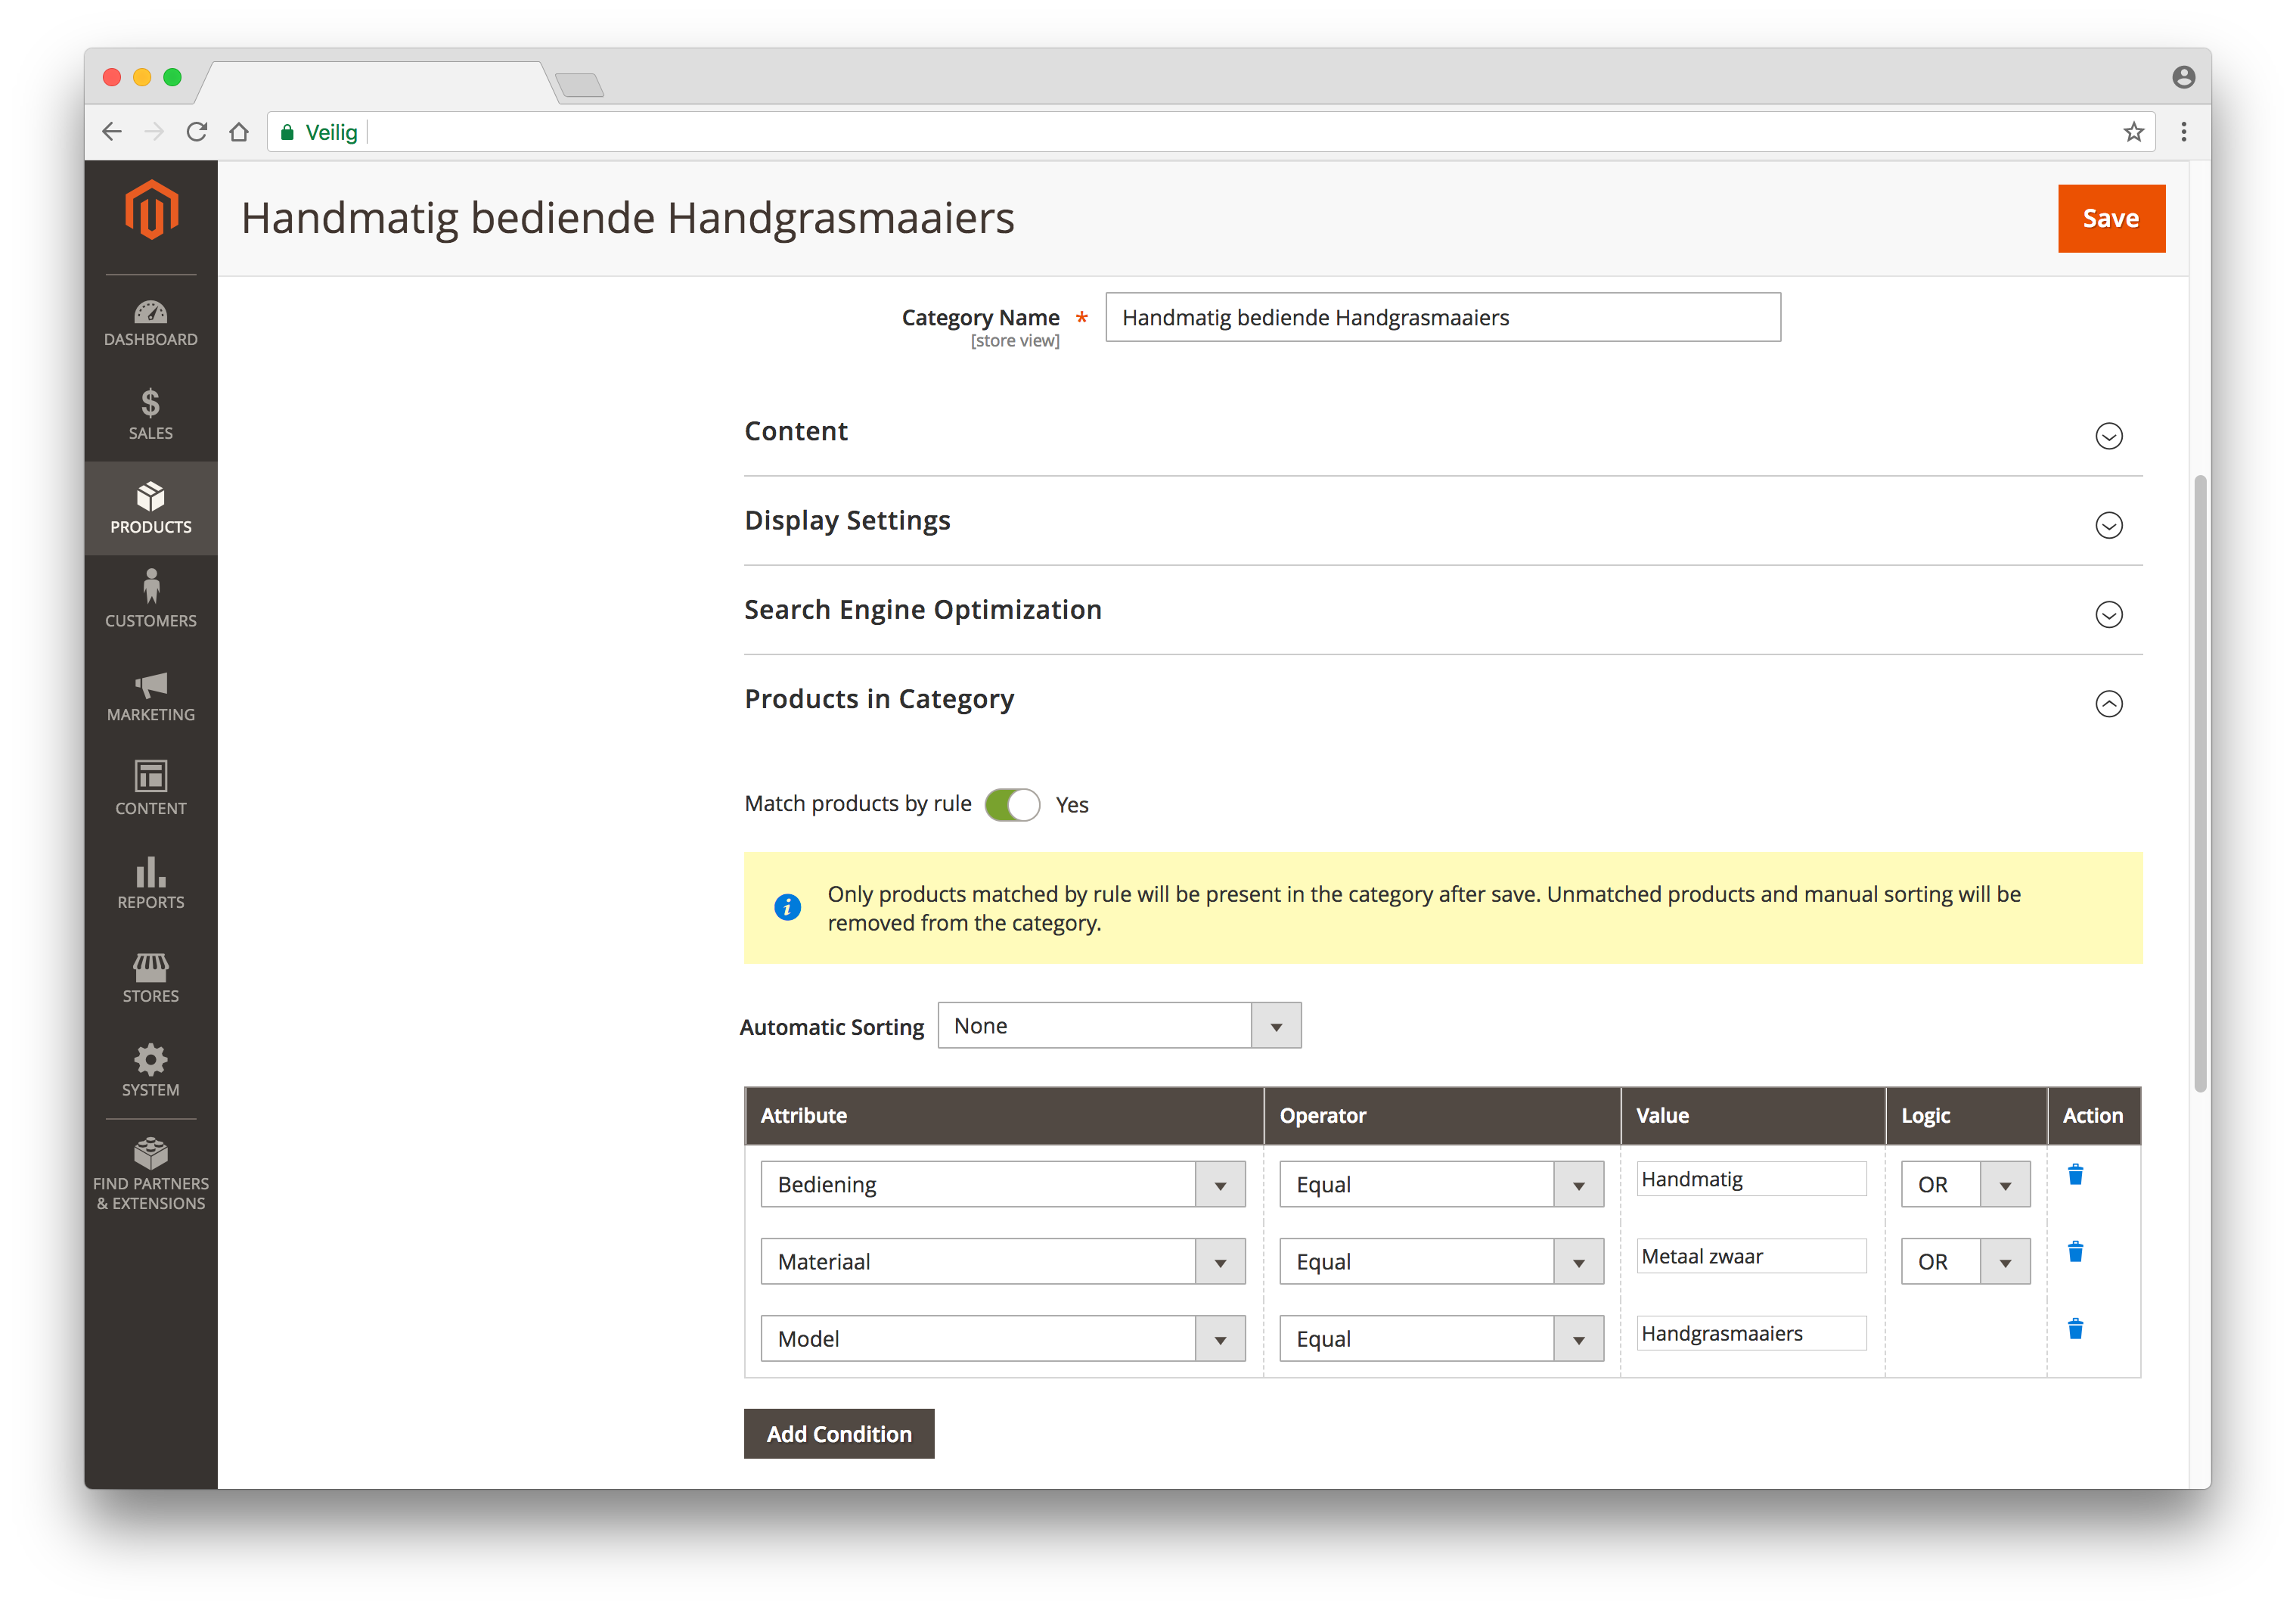This screenshot has width=2296, height=1610.
Task: Open the Reports sidebar menu
Action: coord(151,882)
